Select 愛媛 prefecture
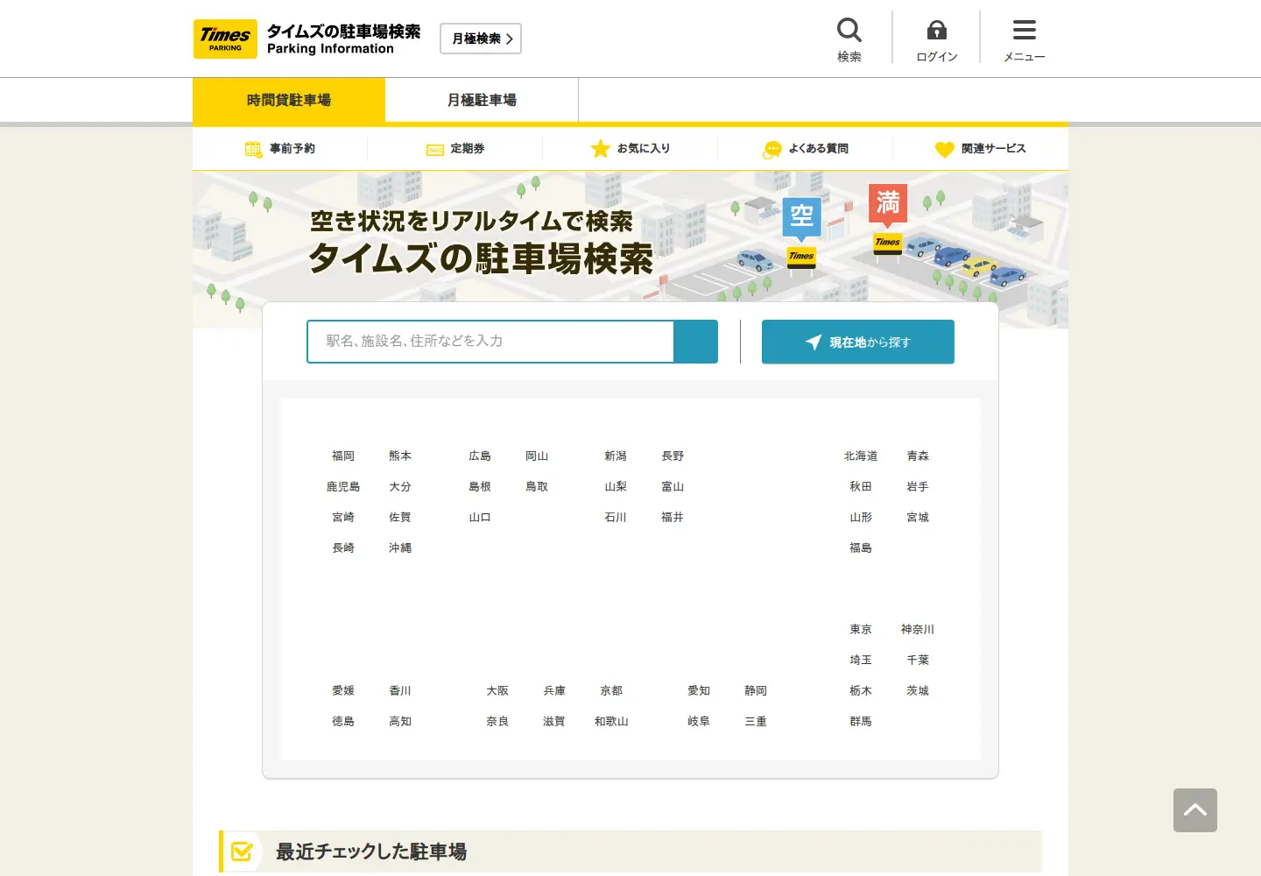 [x=343, y=691]
